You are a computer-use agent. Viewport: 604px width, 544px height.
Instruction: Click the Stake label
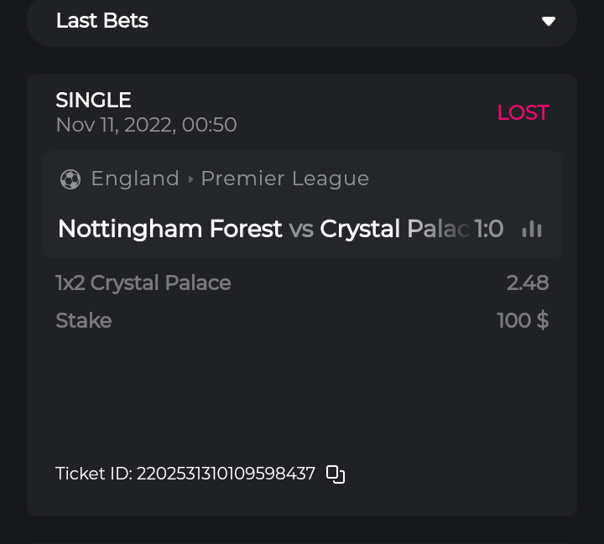(x=84, y=320)
